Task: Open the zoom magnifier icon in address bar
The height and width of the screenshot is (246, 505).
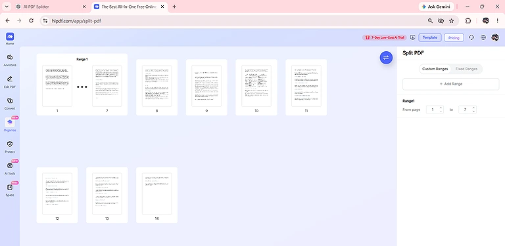Action: point(430,20)
